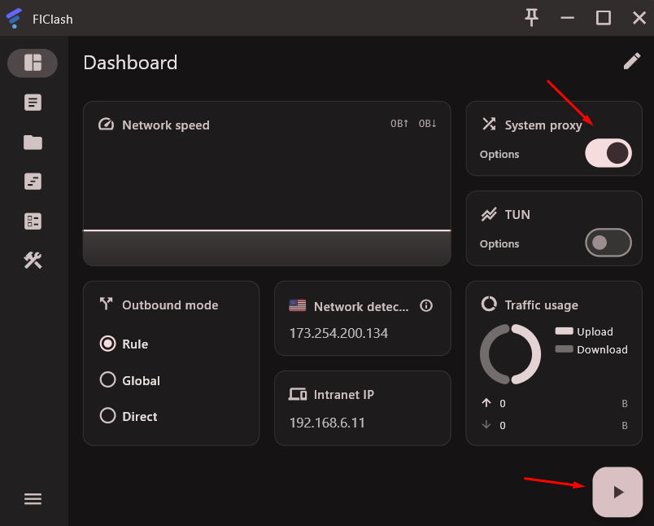Select the Rule outbound mode
This screenshot has width=654, height=526.
coord(124,344)
